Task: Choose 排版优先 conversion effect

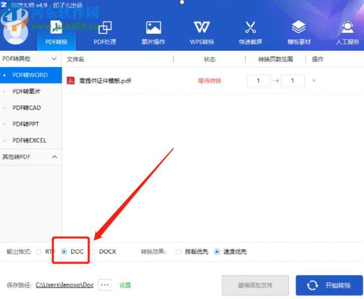Action: [x=178, y=251]
